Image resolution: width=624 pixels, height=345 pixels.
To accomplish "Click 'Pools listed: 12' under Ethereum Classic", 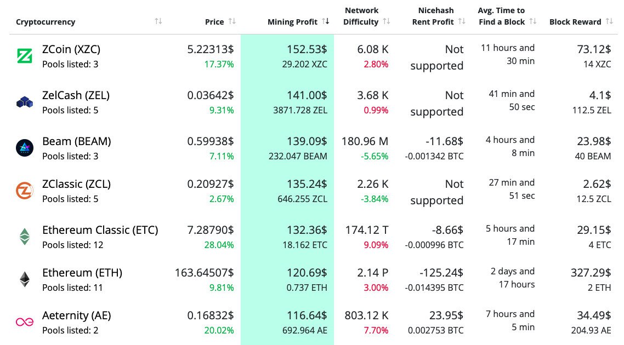I will 73,245.
